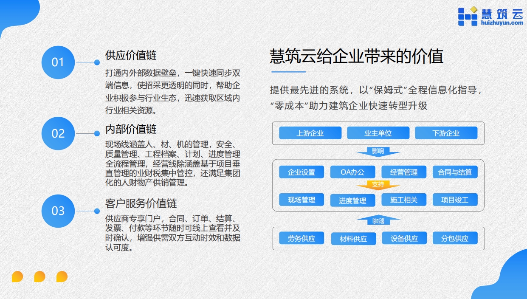Viewport: 527px width, 299px height.
Task: Click the blue upward arrow above supply row
Action: coord(378,220)
